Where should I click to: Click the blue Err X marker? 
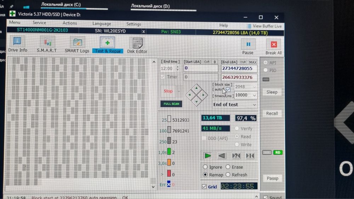pyautogui.click(x=169, y=184)
